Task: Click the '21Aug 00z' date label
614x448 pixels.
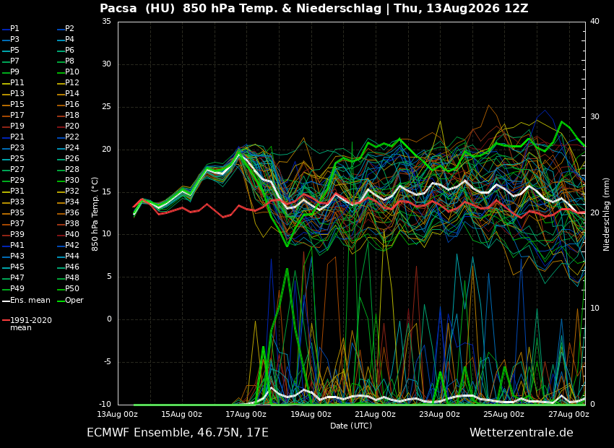Action: coord(375,414)
